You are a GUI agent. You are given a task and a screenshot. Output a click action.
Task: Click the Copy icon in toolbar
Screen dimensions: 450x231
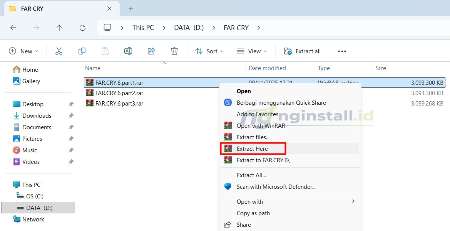82,51
